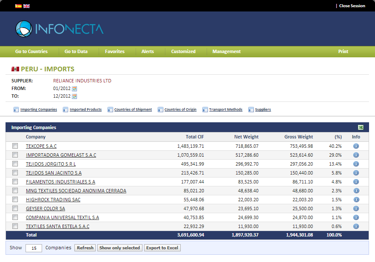The image size is (375, 262).
Task: Open the Favorites menu
Action: 115,51
